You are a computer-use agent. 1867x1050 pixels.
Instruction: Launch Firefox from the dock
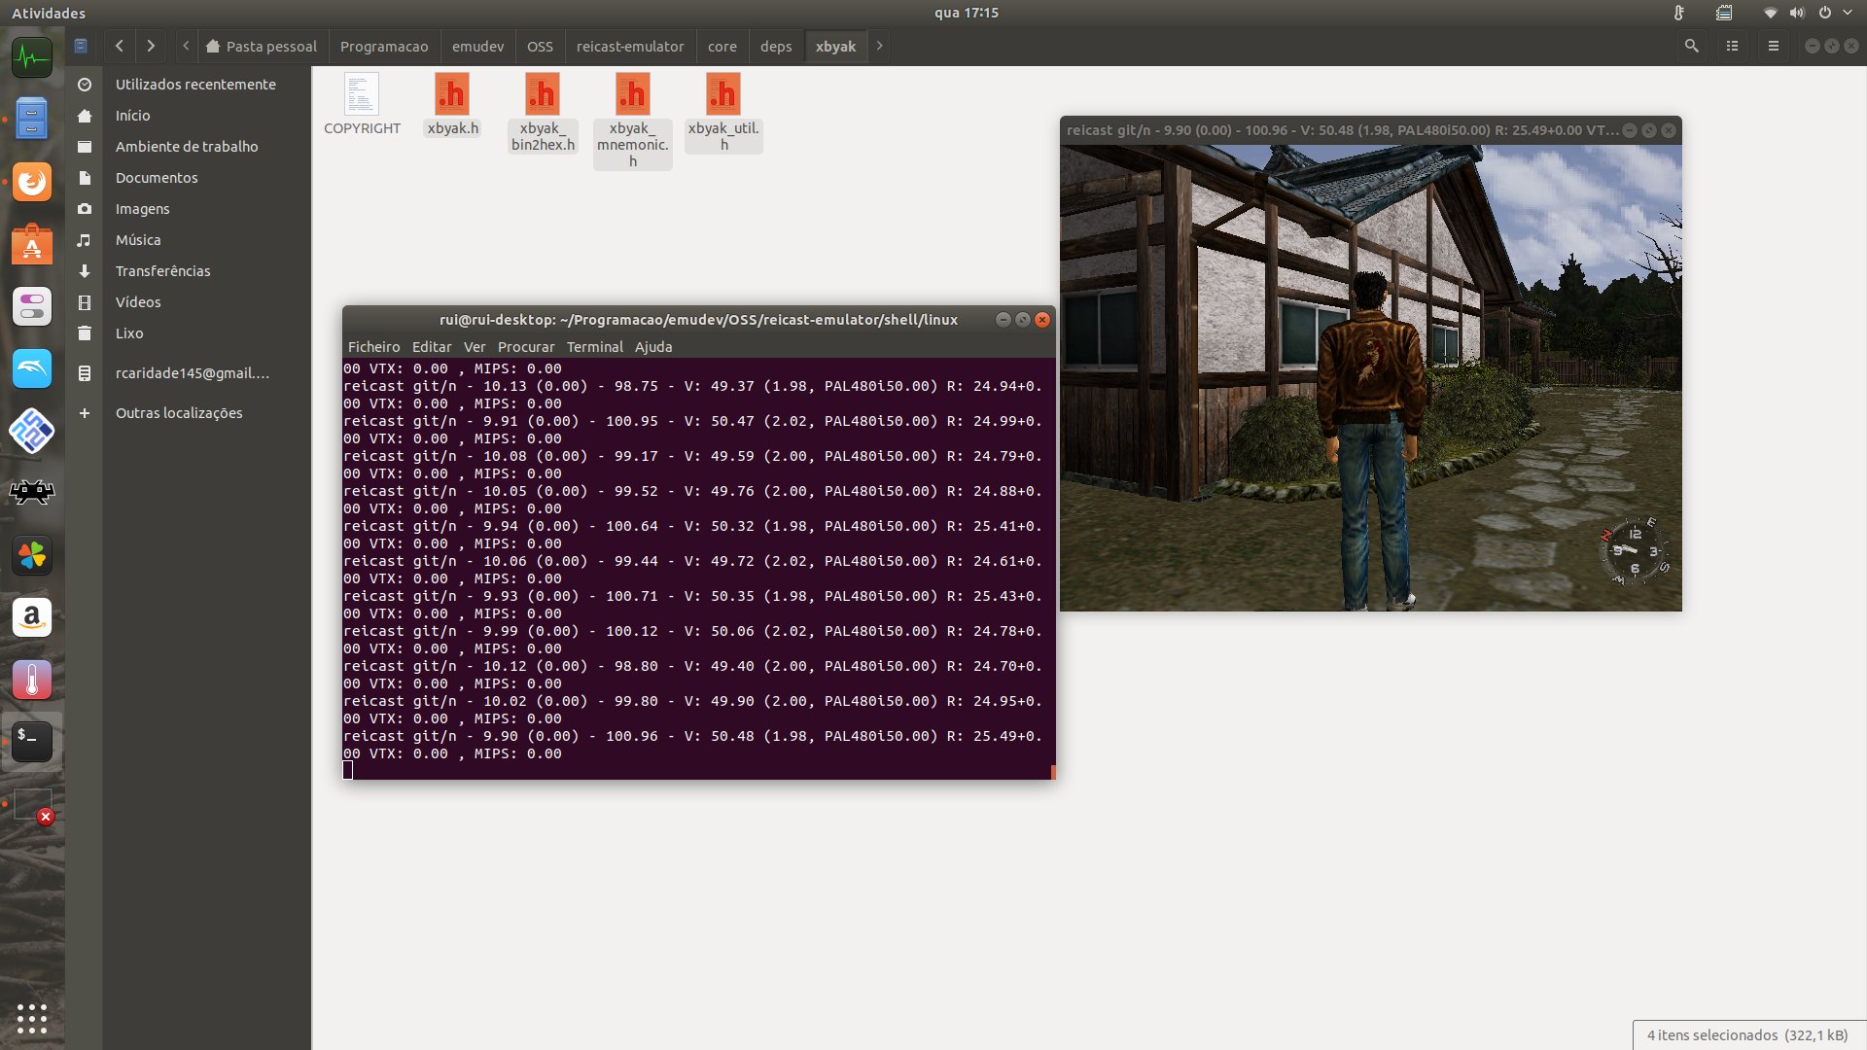[x=32, y=182]
